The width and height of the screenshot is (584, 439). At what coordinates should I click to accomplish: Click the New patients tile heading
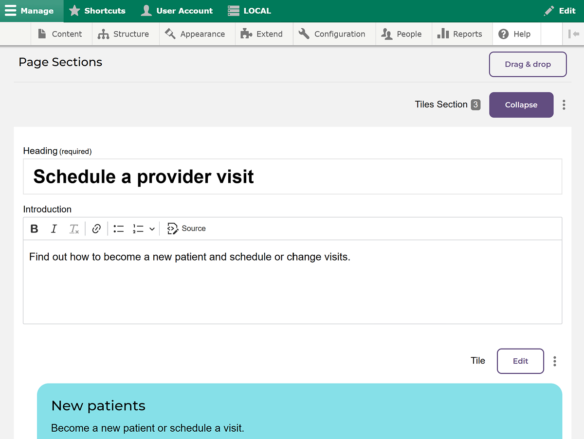tap(98, 405)
